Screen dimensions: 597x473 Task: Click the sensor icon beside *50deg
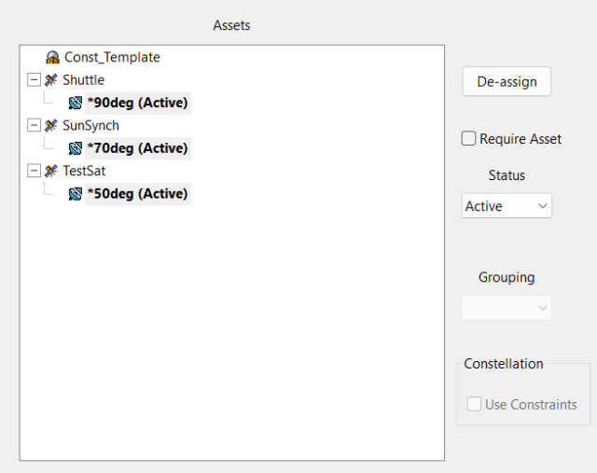pyautogui.click(x=76, y=194)
